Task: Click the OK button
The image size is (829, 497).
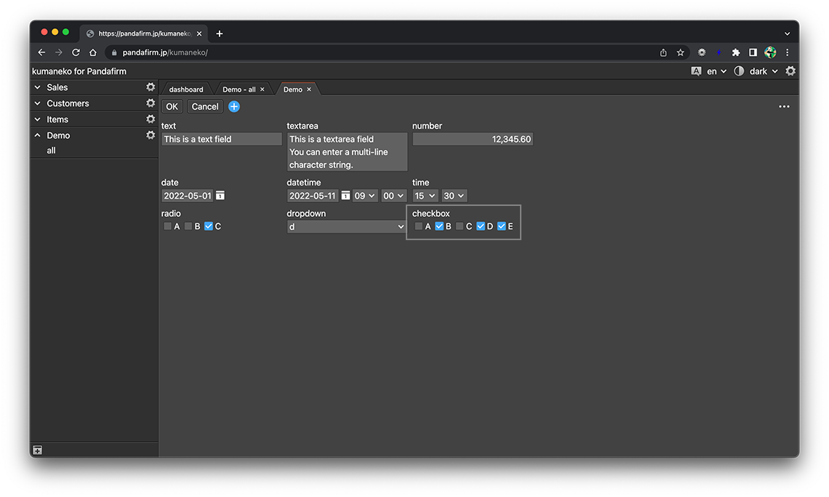Action: tap(172, 106)
